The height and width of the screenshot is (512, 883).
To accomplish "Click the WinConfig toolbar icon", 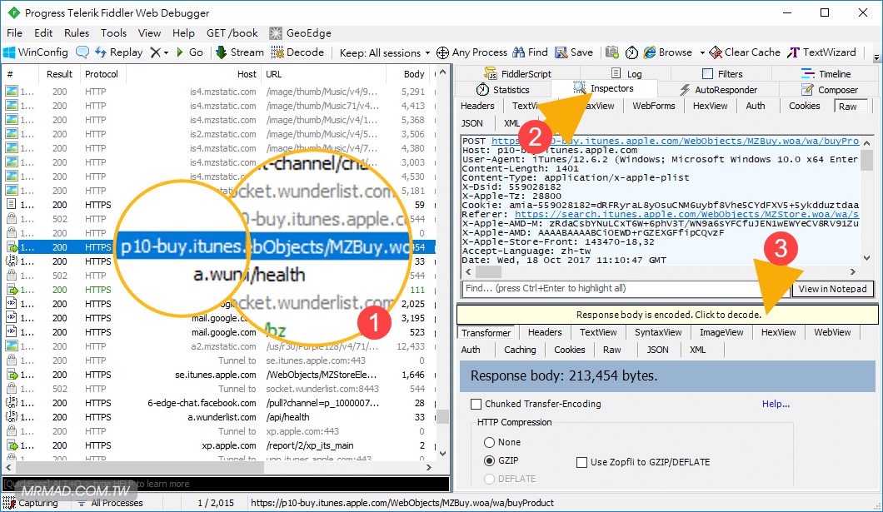I will pos(35,52).
